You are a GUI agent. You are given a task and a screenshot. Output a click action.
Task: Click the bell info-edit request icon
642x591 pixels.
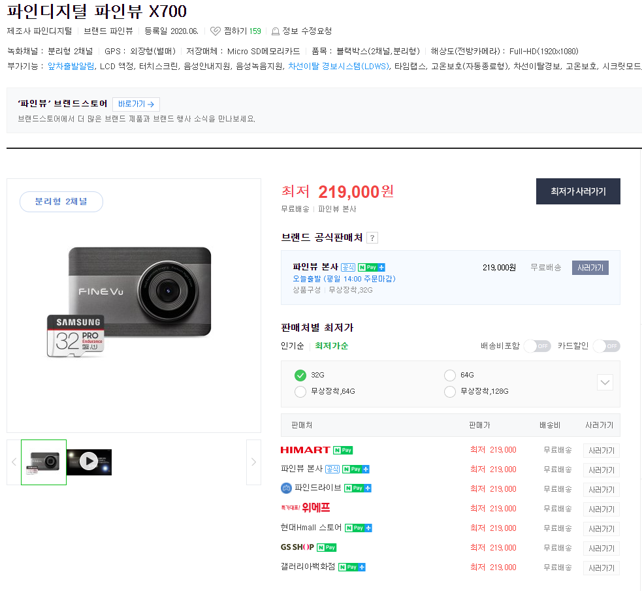[276, 31]
